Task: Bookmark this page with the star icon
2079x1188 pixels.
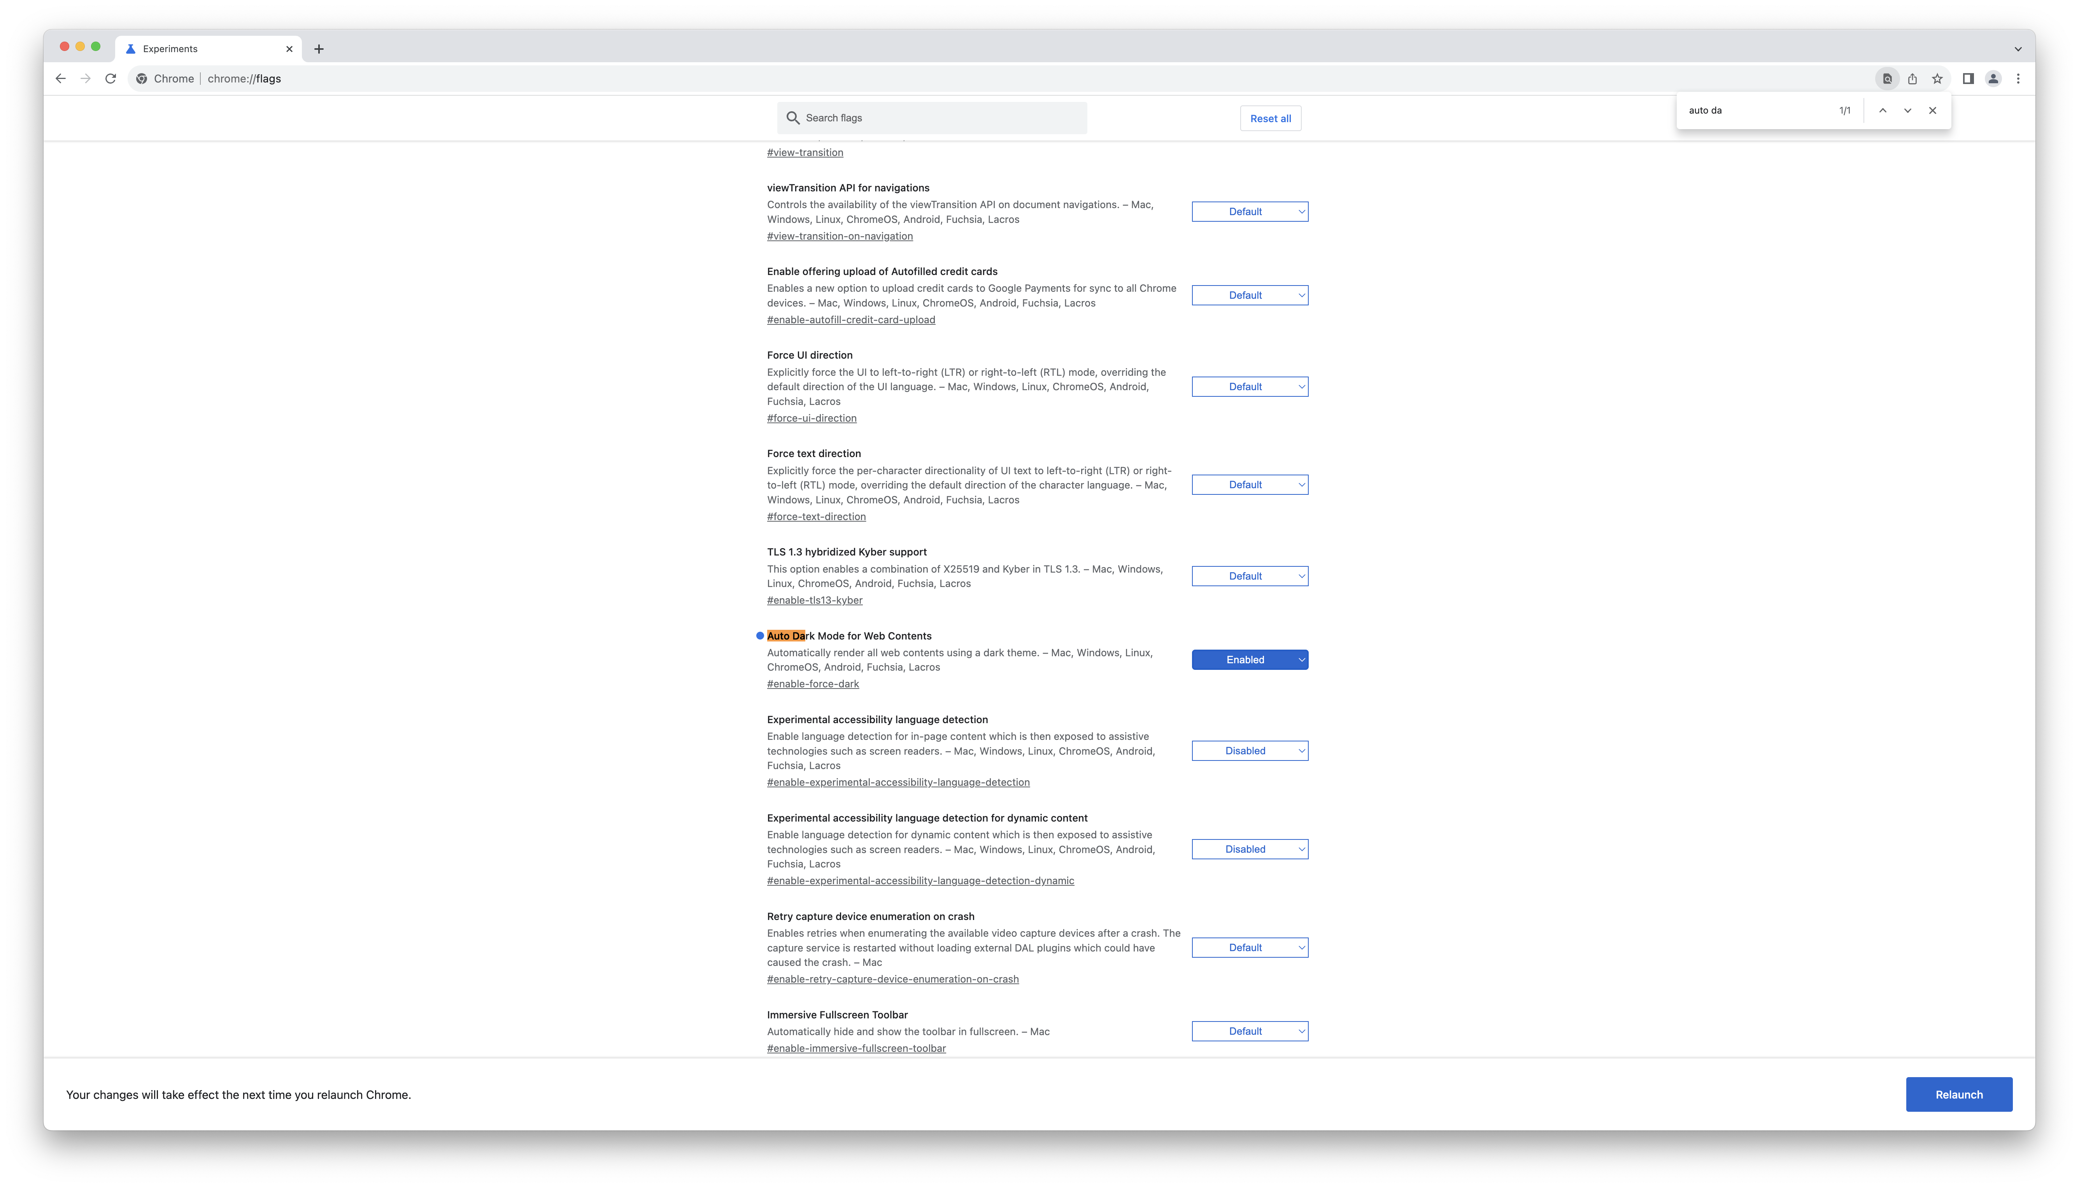Action: click(1937, 78)
